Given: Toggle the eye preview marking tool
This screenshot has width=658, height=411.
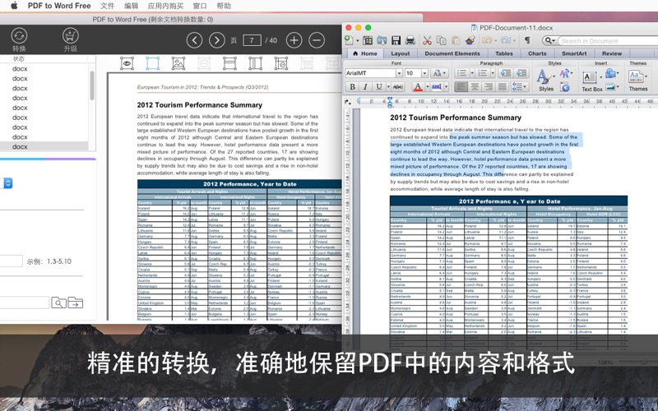Looking at the screenshot, I should 127,63.
